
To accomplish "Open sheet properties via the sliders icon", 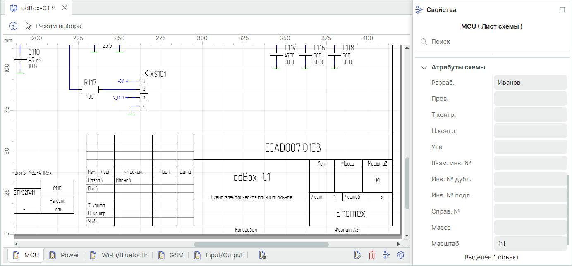I will pyautogui.click(x=386, y=255).
